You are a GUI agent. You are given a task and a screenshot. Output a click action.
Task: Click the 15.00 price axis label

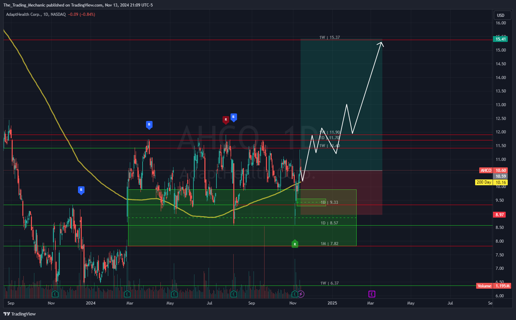click(x=501, y=50)
